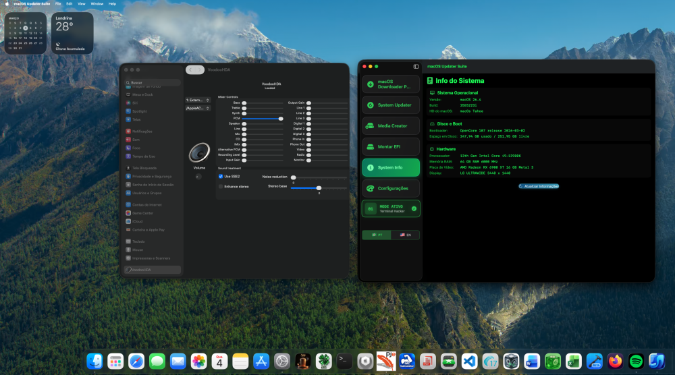Viewport: 675px width, 375px height.
Task: Open the Edit menu
Action: coord(70,3)
